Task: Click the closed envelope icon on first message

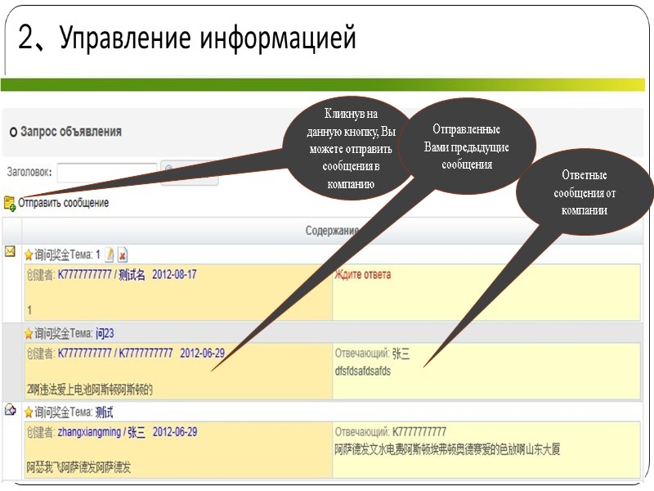Action: pos(8,251)
